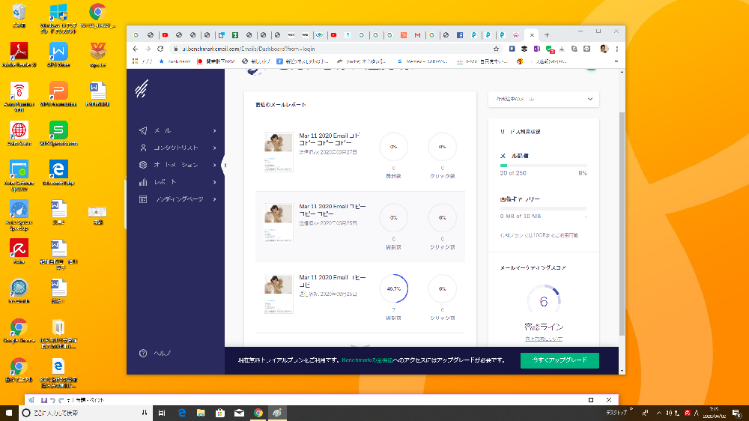Click thumbnail of the first email report
The width and height of the screenshot is (749, 421).
(x=278, y=152)
